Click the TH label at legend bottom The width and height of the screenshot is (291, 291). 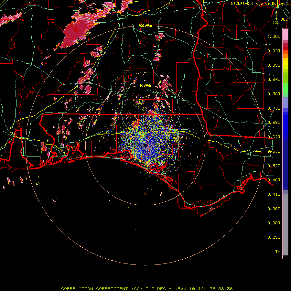[x=278, y=252]
